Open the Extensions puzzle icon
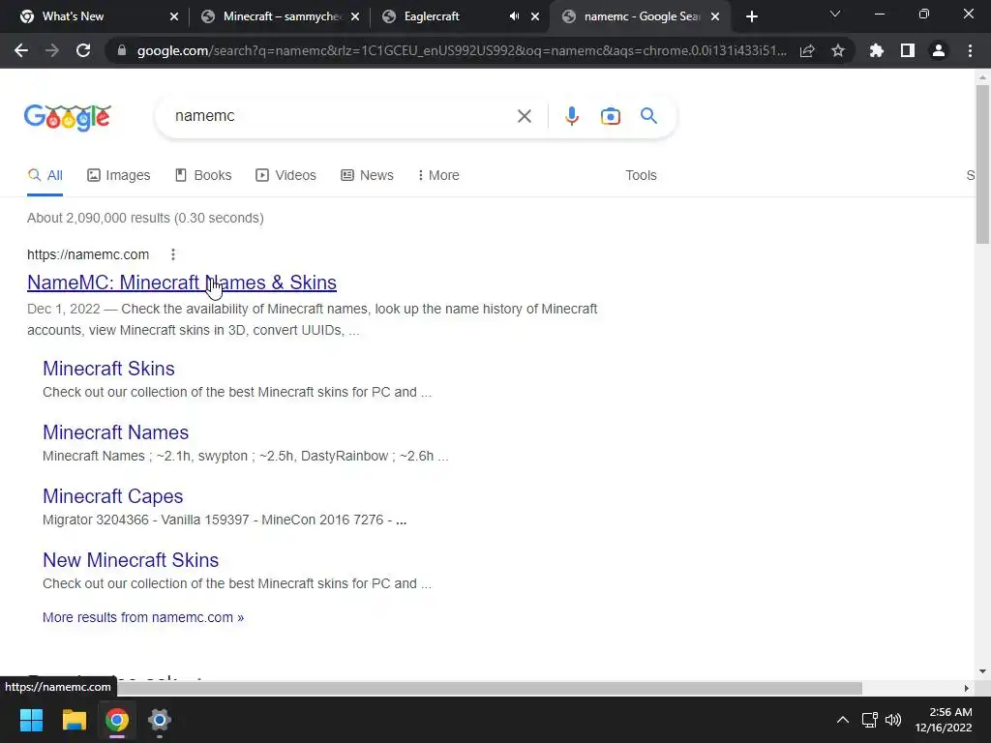991x743 pixels. (876, 50)
